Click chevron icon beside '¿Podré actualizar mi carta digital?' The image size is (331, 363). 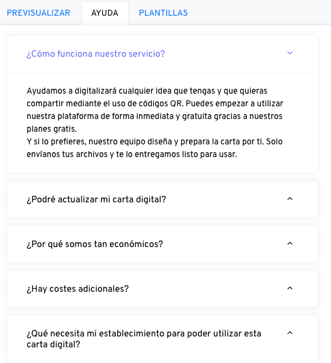tap(290, 199)
